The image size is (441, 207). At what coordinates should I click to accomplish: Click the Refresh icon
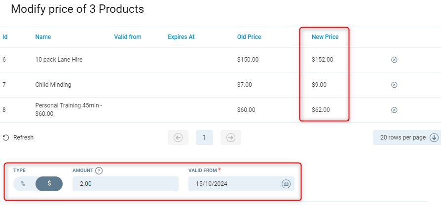pyautogui.click(x=6, y=138)
